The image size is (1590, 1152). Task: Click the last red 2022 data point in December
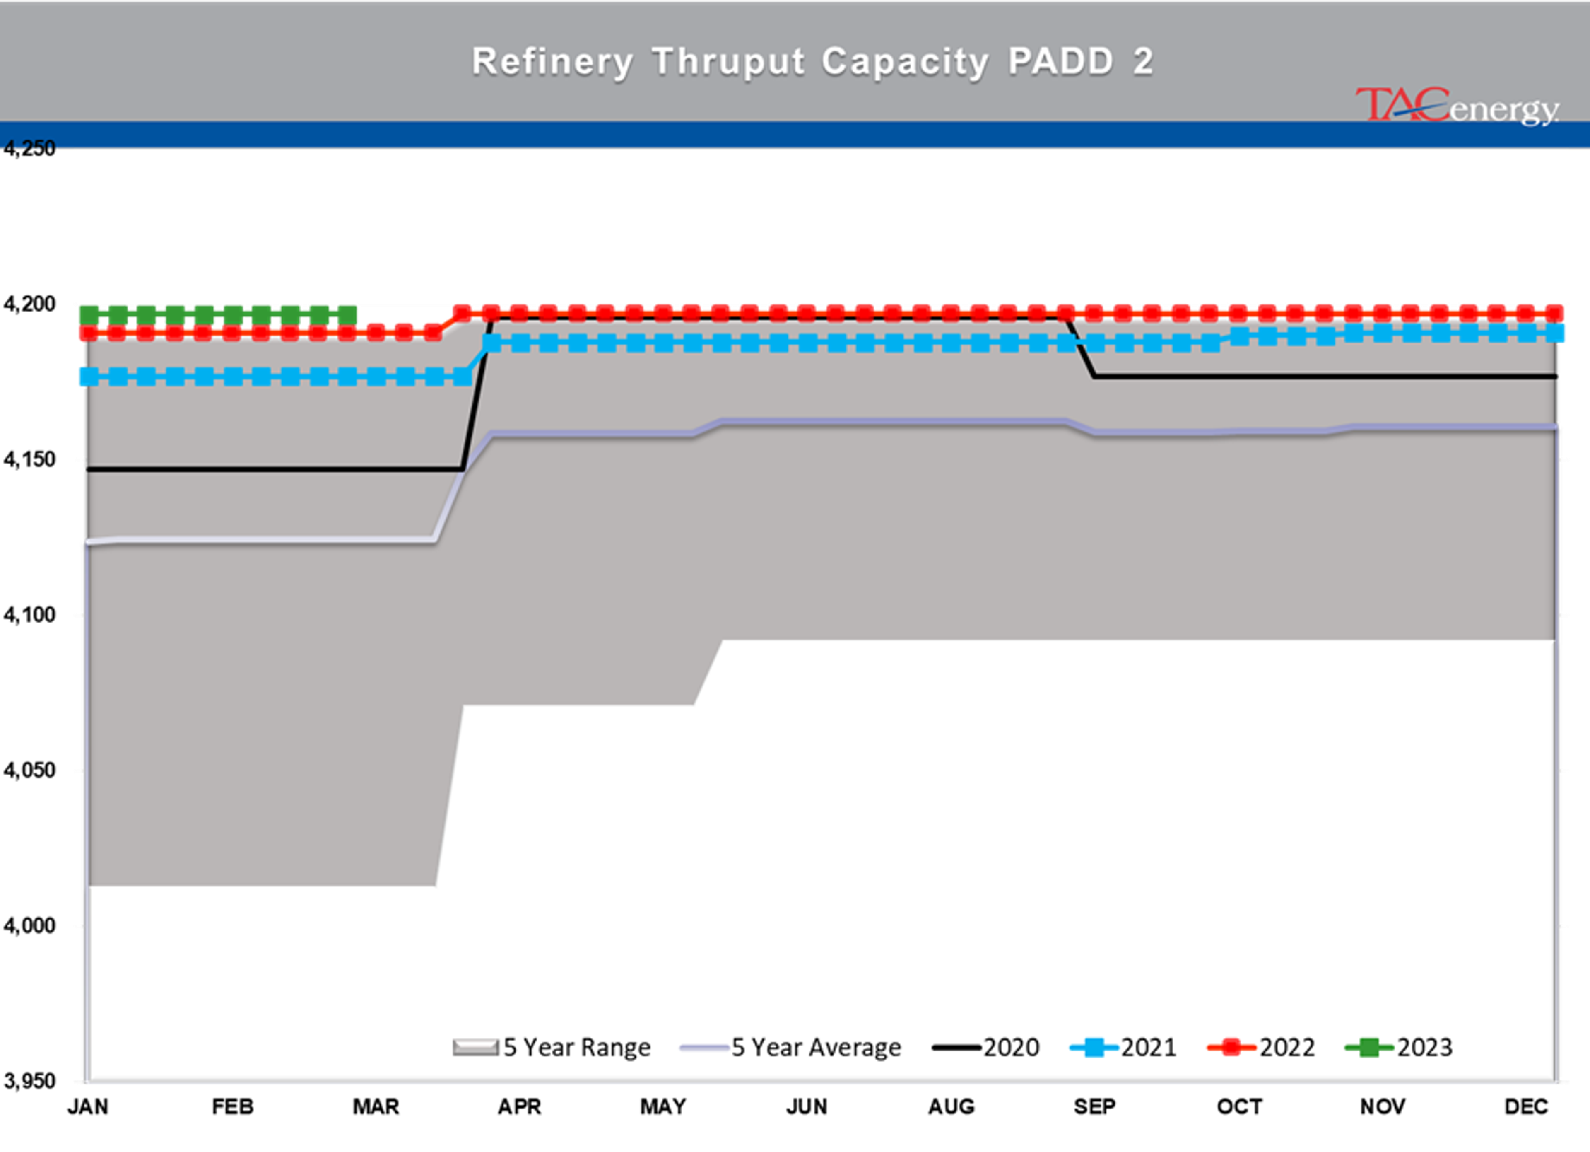(1555, 313)
